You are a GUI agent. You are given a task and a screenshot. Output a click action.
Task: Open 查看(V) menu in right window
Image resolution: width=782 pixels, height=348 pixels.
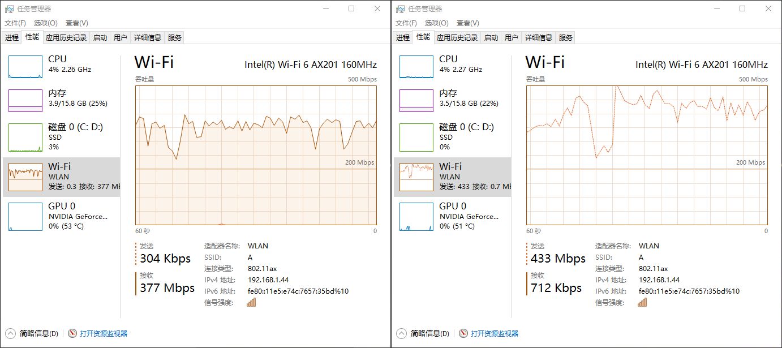click(x=468, y=23)
